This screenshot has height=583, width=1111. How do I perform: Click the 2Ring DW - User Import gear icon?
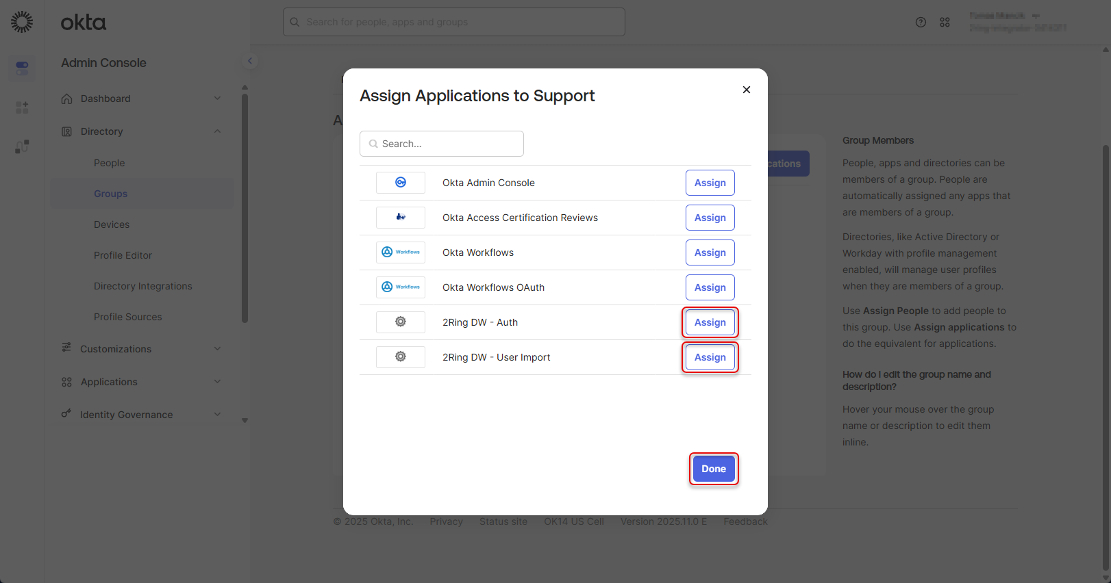(x=401, y=357)
